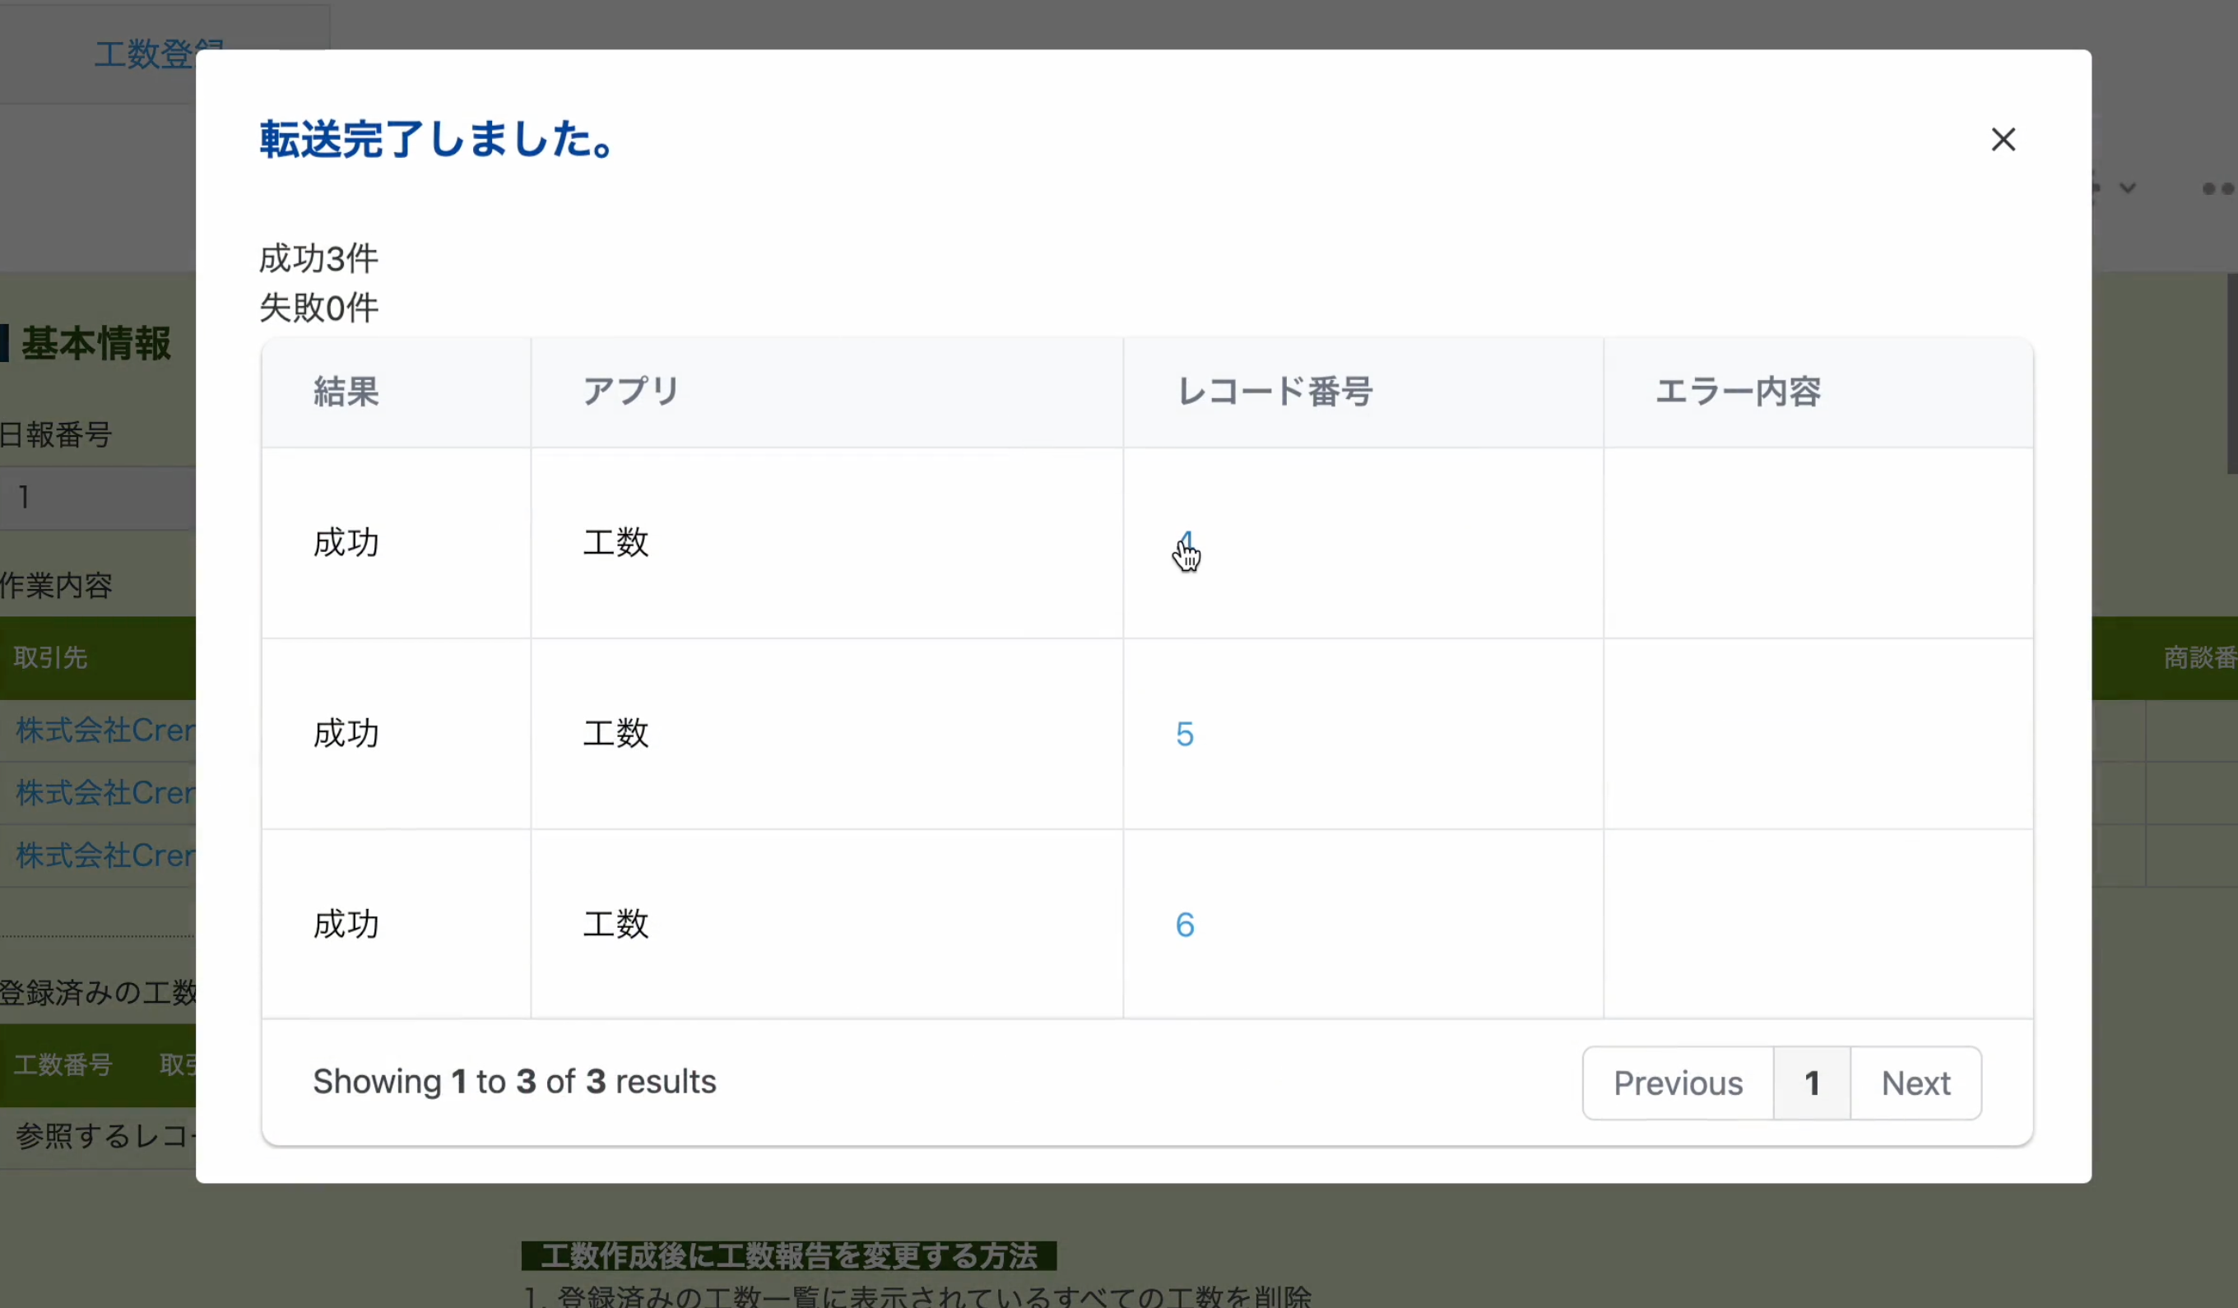Open second 株式会社Cren customer link
The image size is (2238, 1308).
point(104,792)
